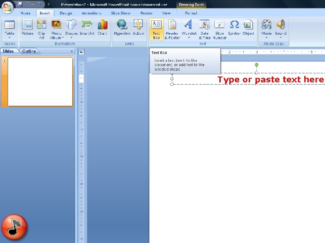Switch to the Design ribbon tab

coord(66,13)
